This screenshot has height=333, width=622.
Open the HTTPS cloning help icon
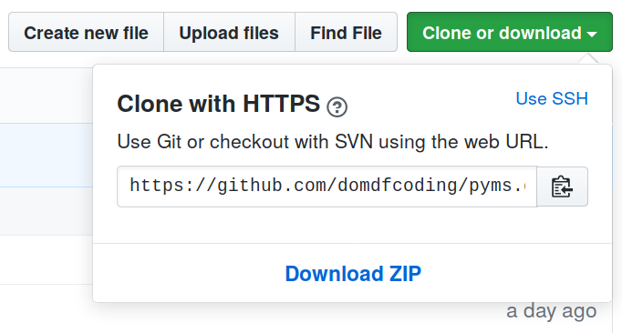pos(337,106)
